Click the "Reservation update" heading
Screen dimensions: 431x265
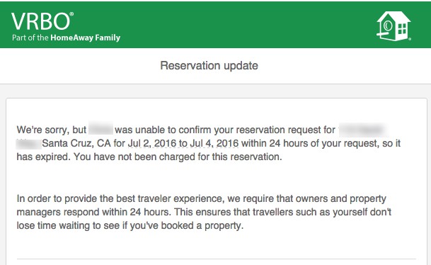coord(209,66)
